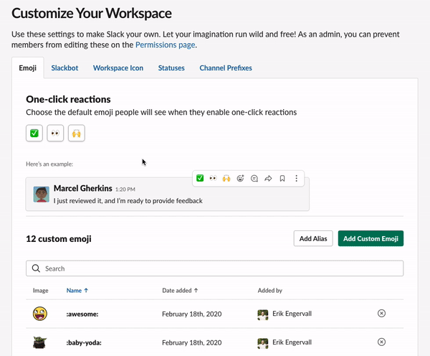Click the :awesome: emoji name
The image size is (430, 356).
[x=82, y=314]
